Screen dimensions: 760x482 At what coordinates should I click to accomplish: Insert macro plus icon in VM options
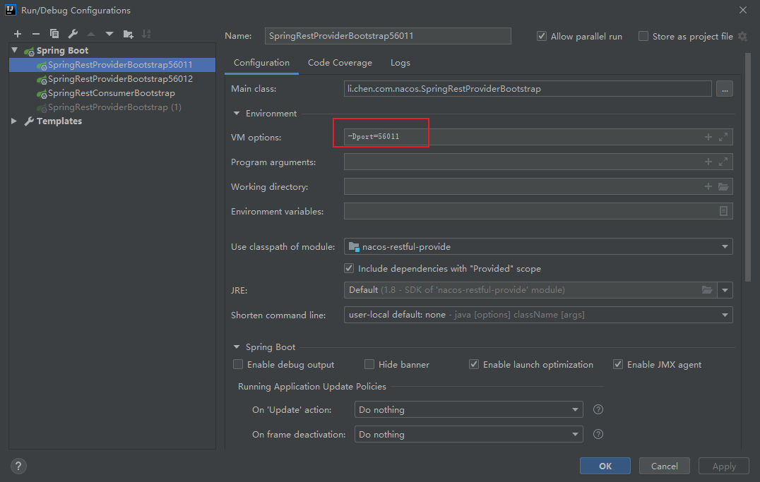tap(708, 137)
